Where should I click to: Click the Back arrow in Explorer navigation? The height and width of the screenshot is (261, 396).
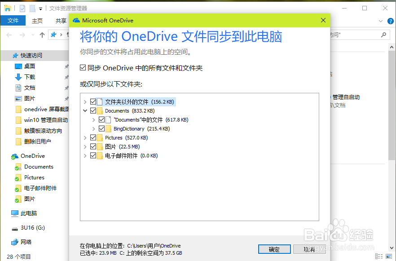click(9, 35)
